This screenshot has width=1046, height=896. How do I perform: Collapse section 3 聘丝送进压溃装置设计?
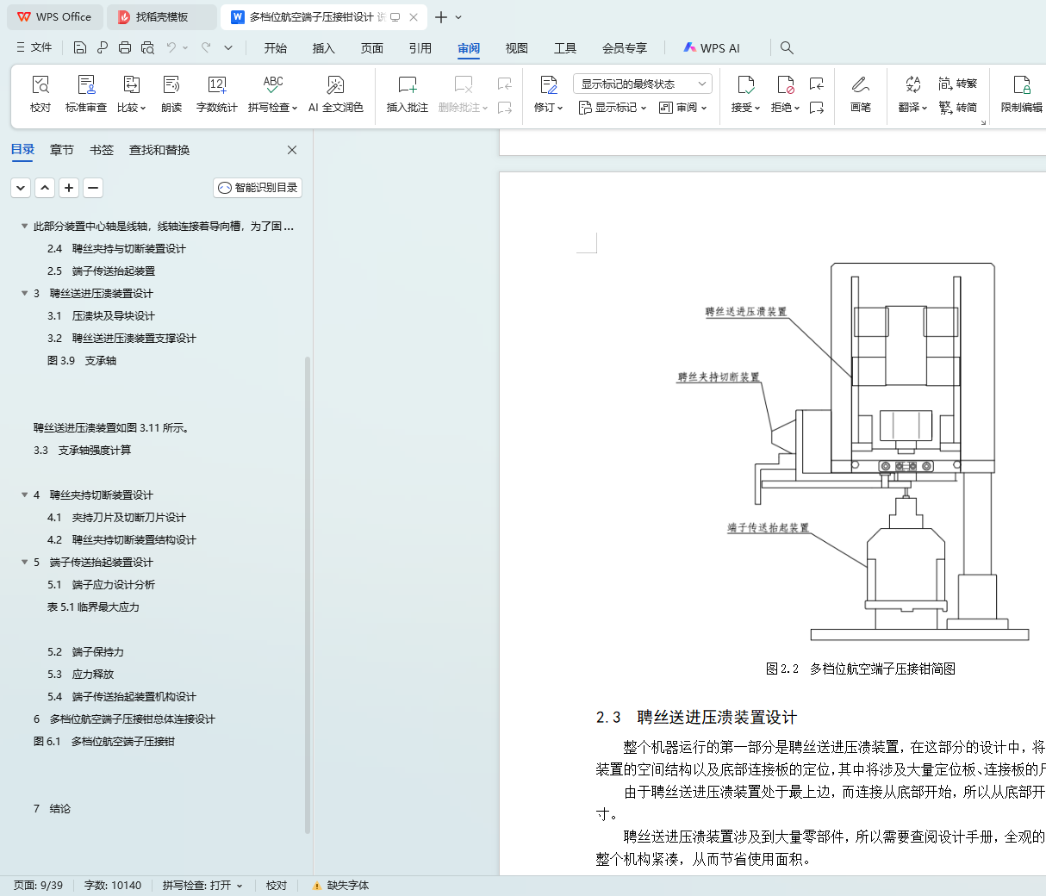tap(24, 293)
